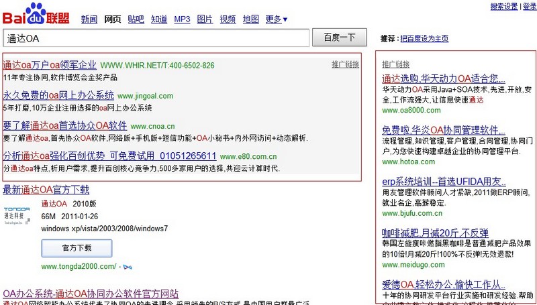Image resolution: width=537 pixels, height=305 pixels.
Task: Click the www.oa8000.com URL
Action: [x=411, y=111]
